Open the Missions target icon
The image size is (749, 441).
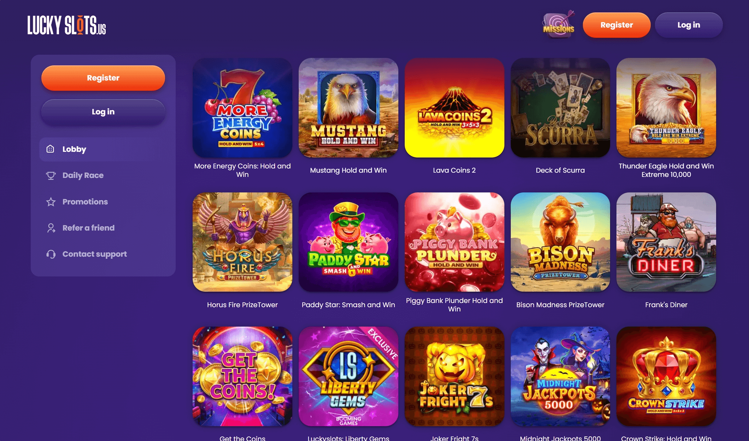click(559, 24)
